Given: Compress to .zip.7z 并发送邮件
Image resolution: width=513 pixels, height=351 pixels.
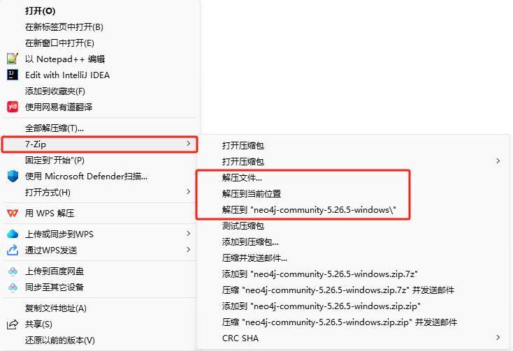Looking at the screenshot, I should (338, 290).
